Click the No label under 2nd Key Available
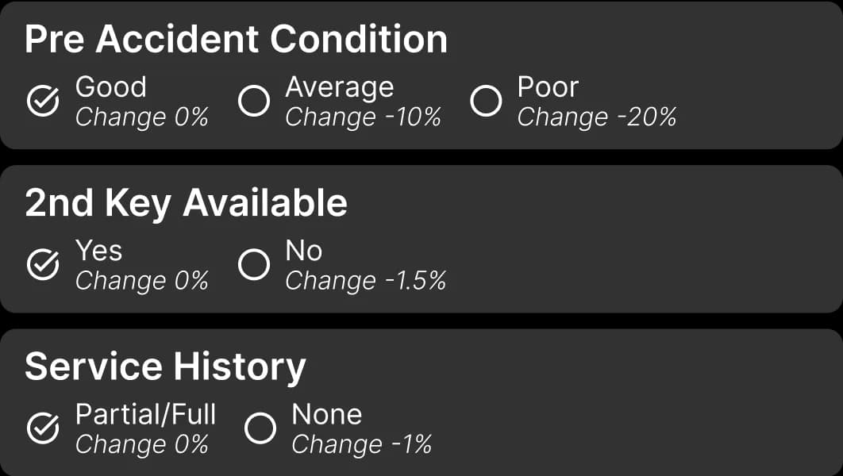 point(303,250)
